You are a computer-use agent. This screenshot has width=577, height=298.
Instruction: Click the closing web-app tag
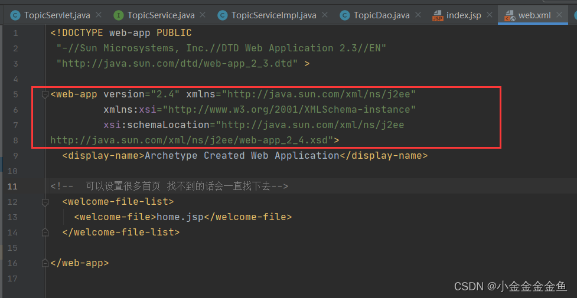80,263
